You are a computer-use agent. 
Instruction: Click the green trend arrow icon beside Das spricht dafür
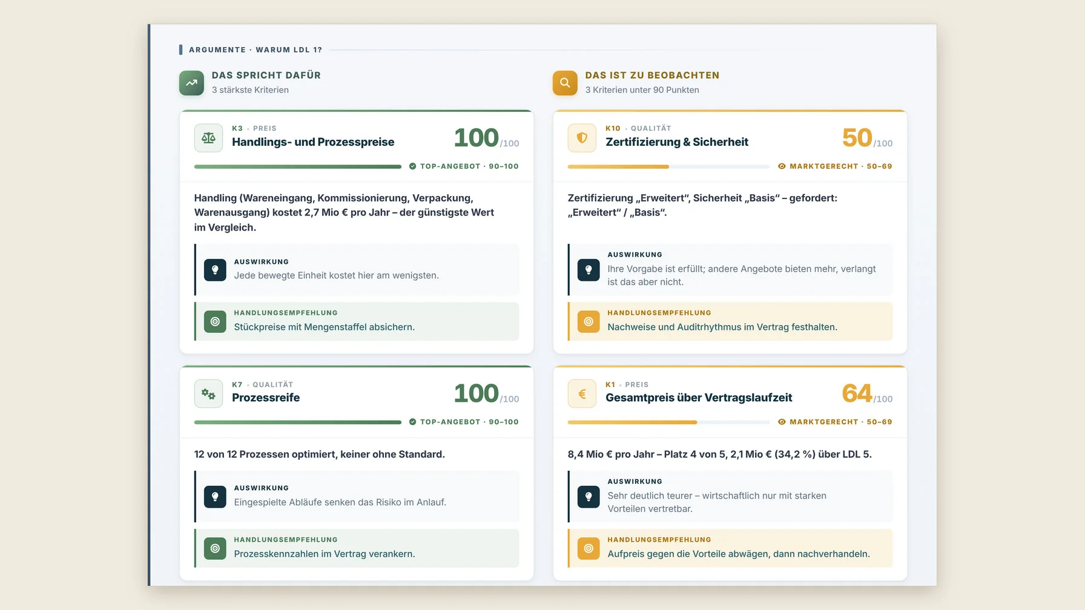[x=191, y=83]
